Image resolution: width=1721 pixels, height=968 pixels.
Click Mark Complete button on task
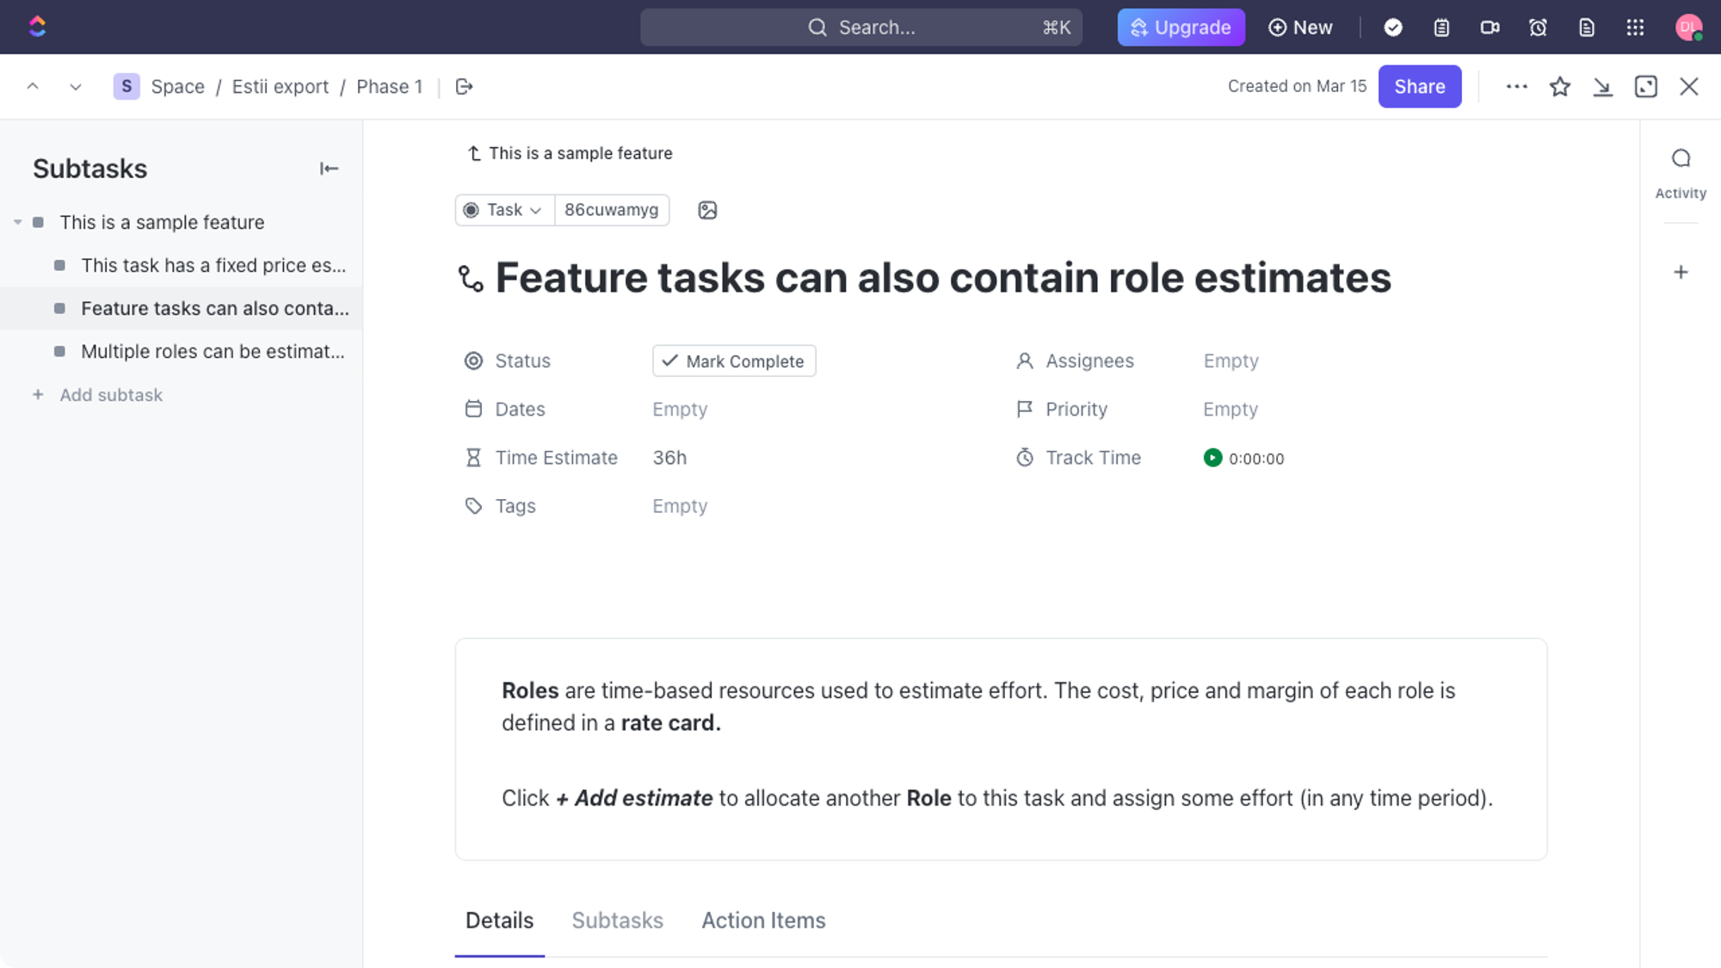[733, 361]
